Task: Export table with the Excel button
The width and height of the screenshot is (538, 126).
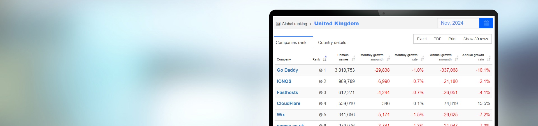Action: 422,39
